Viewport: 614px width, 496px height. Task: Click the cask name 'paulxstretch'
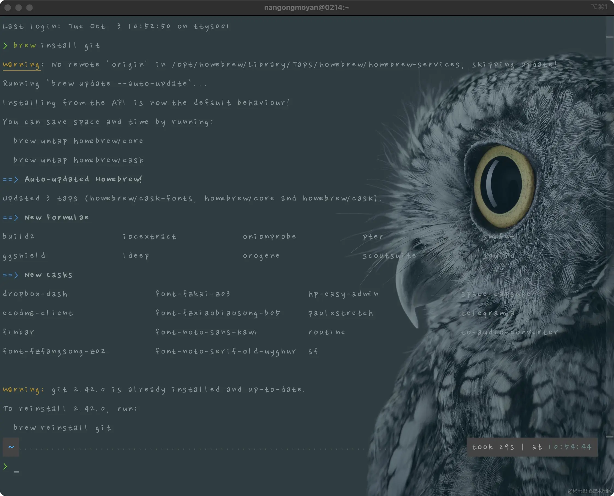pos(341,313)
